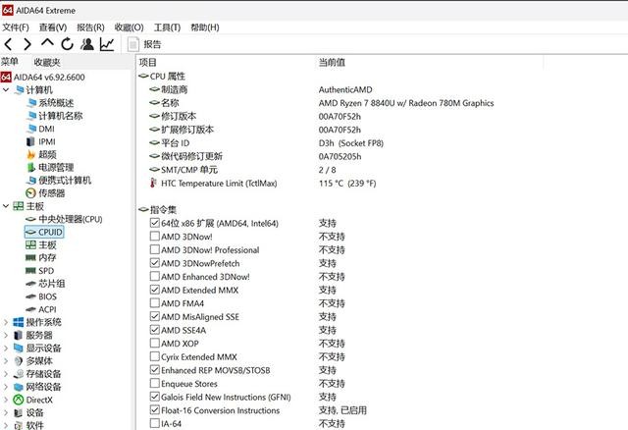
Task: Expand the DirectX tree node
Action: (6, 400)
